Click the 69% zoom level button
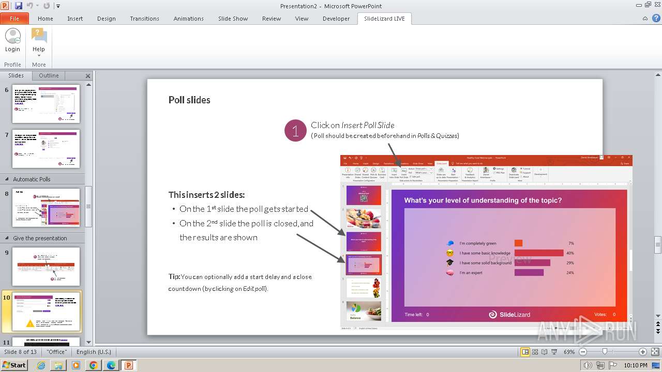This screenshot has width=662, height=372. click(x=569, y=352)
